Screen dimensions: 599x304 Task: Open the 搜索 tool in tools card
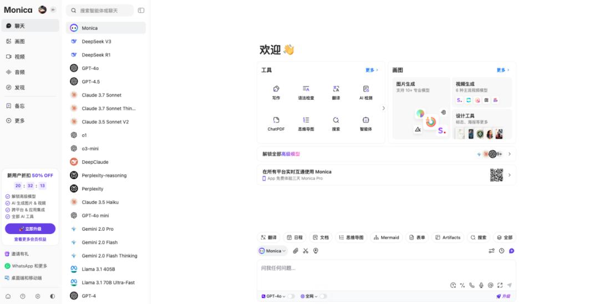tap(336, 124)
